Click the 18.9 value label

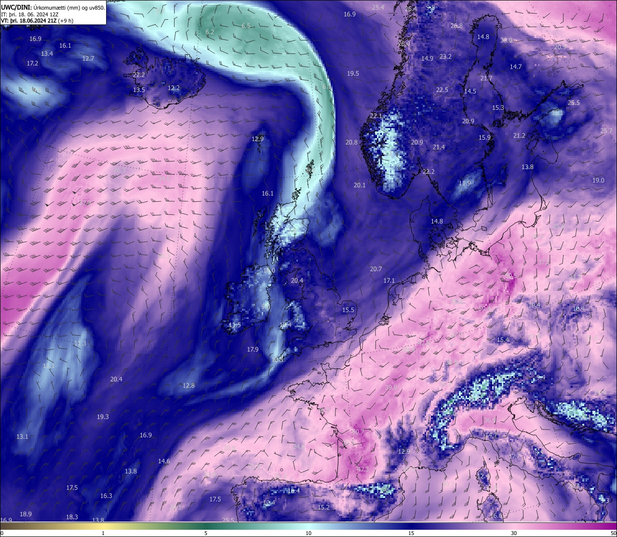(x=26, y=514)
